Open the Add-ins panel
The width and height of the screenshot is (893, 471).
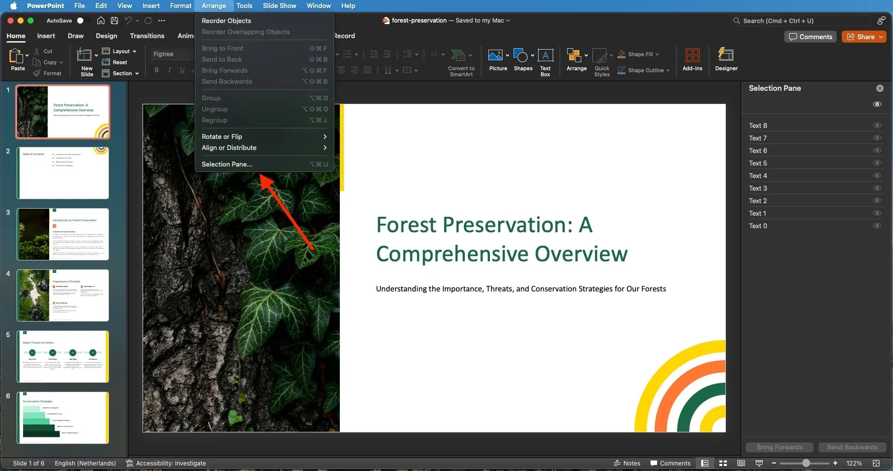pyautogui.click(x=692, y=59)
